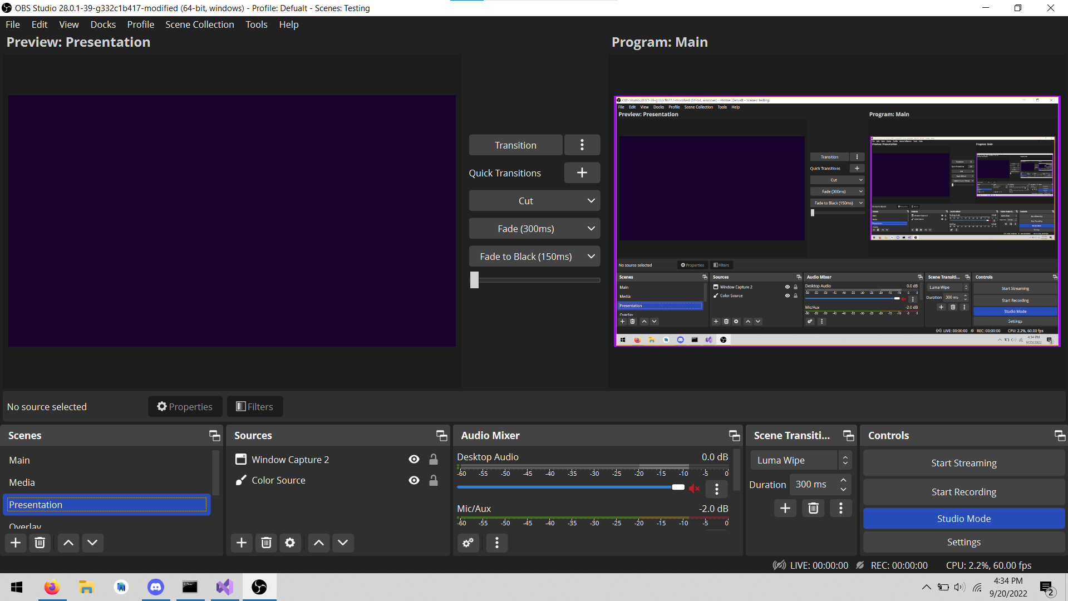This screenshot has height=601, width=1068.
Task: Select the Main scene
Action: [107, 460]
